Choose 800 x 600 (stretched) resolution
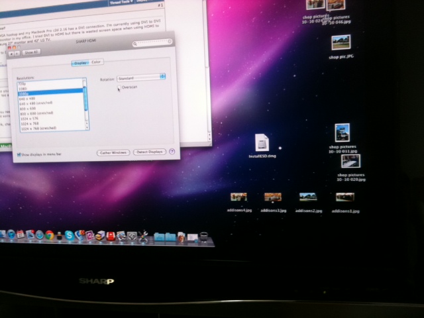 [52, 113]
